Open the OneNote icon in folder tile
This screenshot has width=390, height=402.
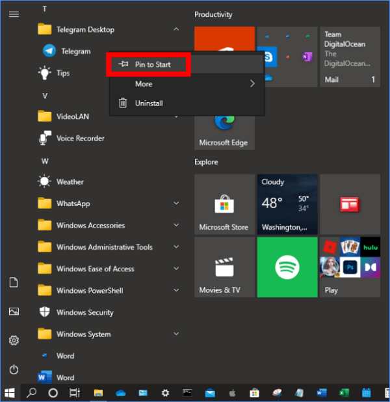pyautogui.click(x=307, y=57)
